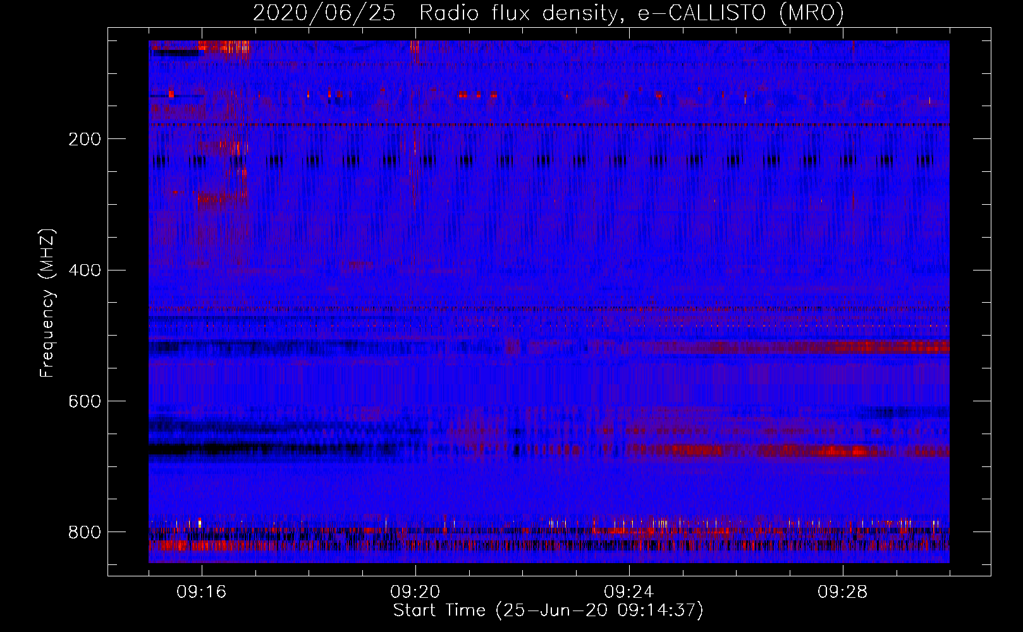The height and width of the screenshot is (632, 1023).
Task: Click the 09:24 time tick label
Action: click(x=629, y=592)
